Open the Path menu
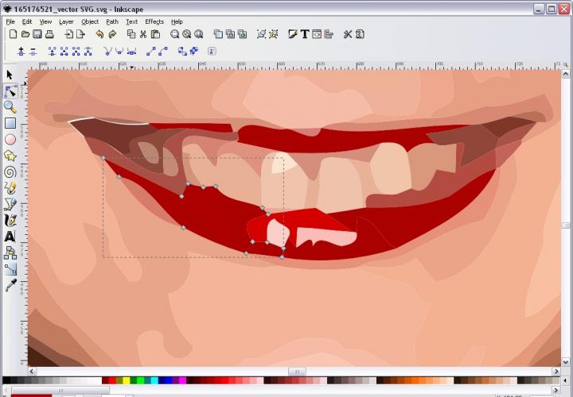 point(112,21)
